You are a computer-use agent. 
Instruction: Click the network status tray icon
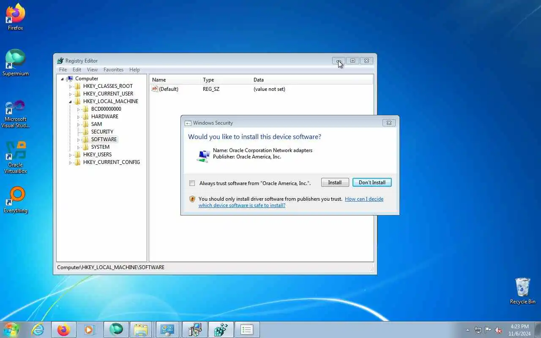point(478,330)
